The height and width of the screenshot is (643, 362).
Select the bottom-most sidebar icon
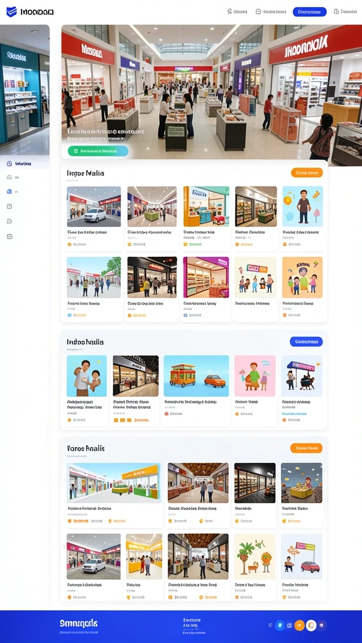(9, 237)
